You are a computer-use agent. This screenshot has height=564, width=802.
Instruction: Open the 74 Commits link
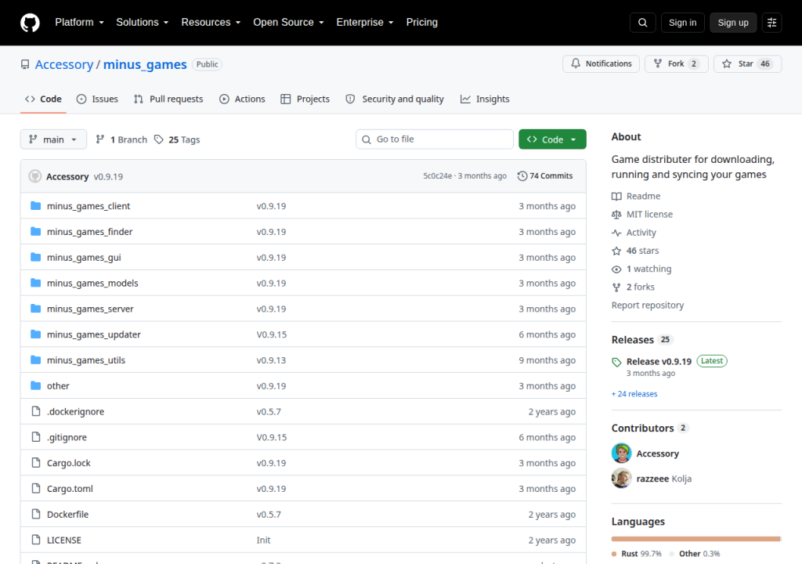[545, 176]
